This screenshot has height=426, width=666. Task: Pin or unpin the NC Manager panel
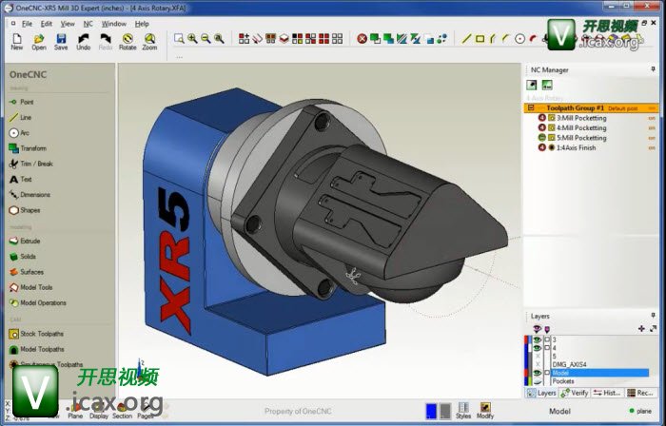tap(654, 69)
